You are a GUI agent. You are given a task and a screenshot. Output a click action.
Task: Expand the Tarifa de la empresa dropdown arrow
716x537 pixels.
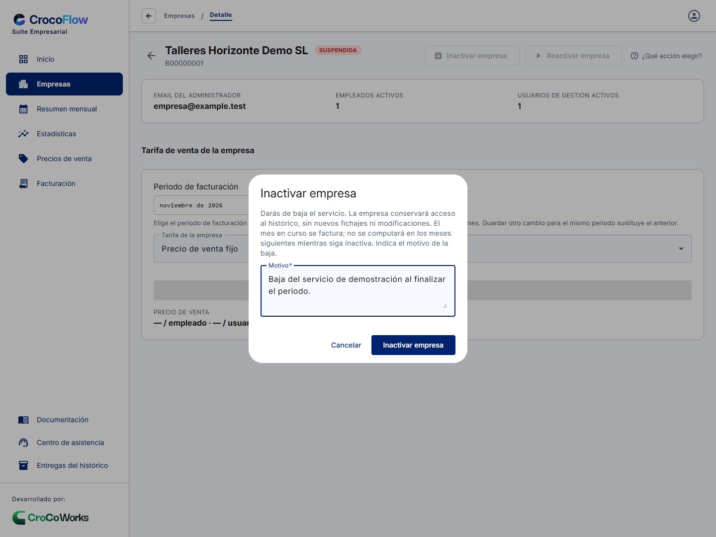pos(681,249)
